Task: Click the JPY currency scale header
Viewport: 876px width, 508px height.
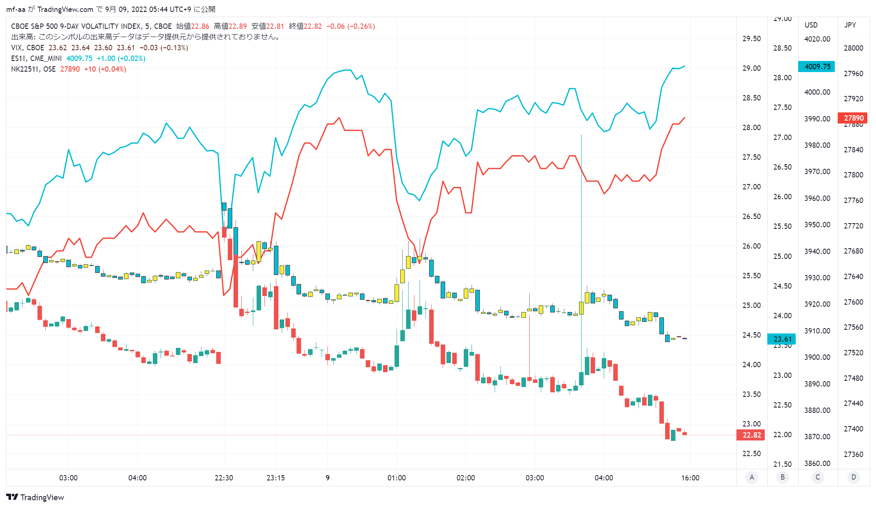Action: [850, 25]
